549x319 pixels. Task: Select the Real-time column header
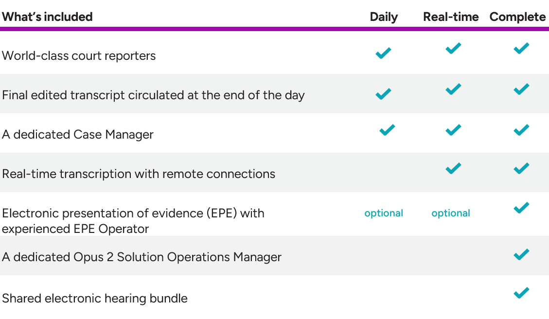click(x=451, y=17)
